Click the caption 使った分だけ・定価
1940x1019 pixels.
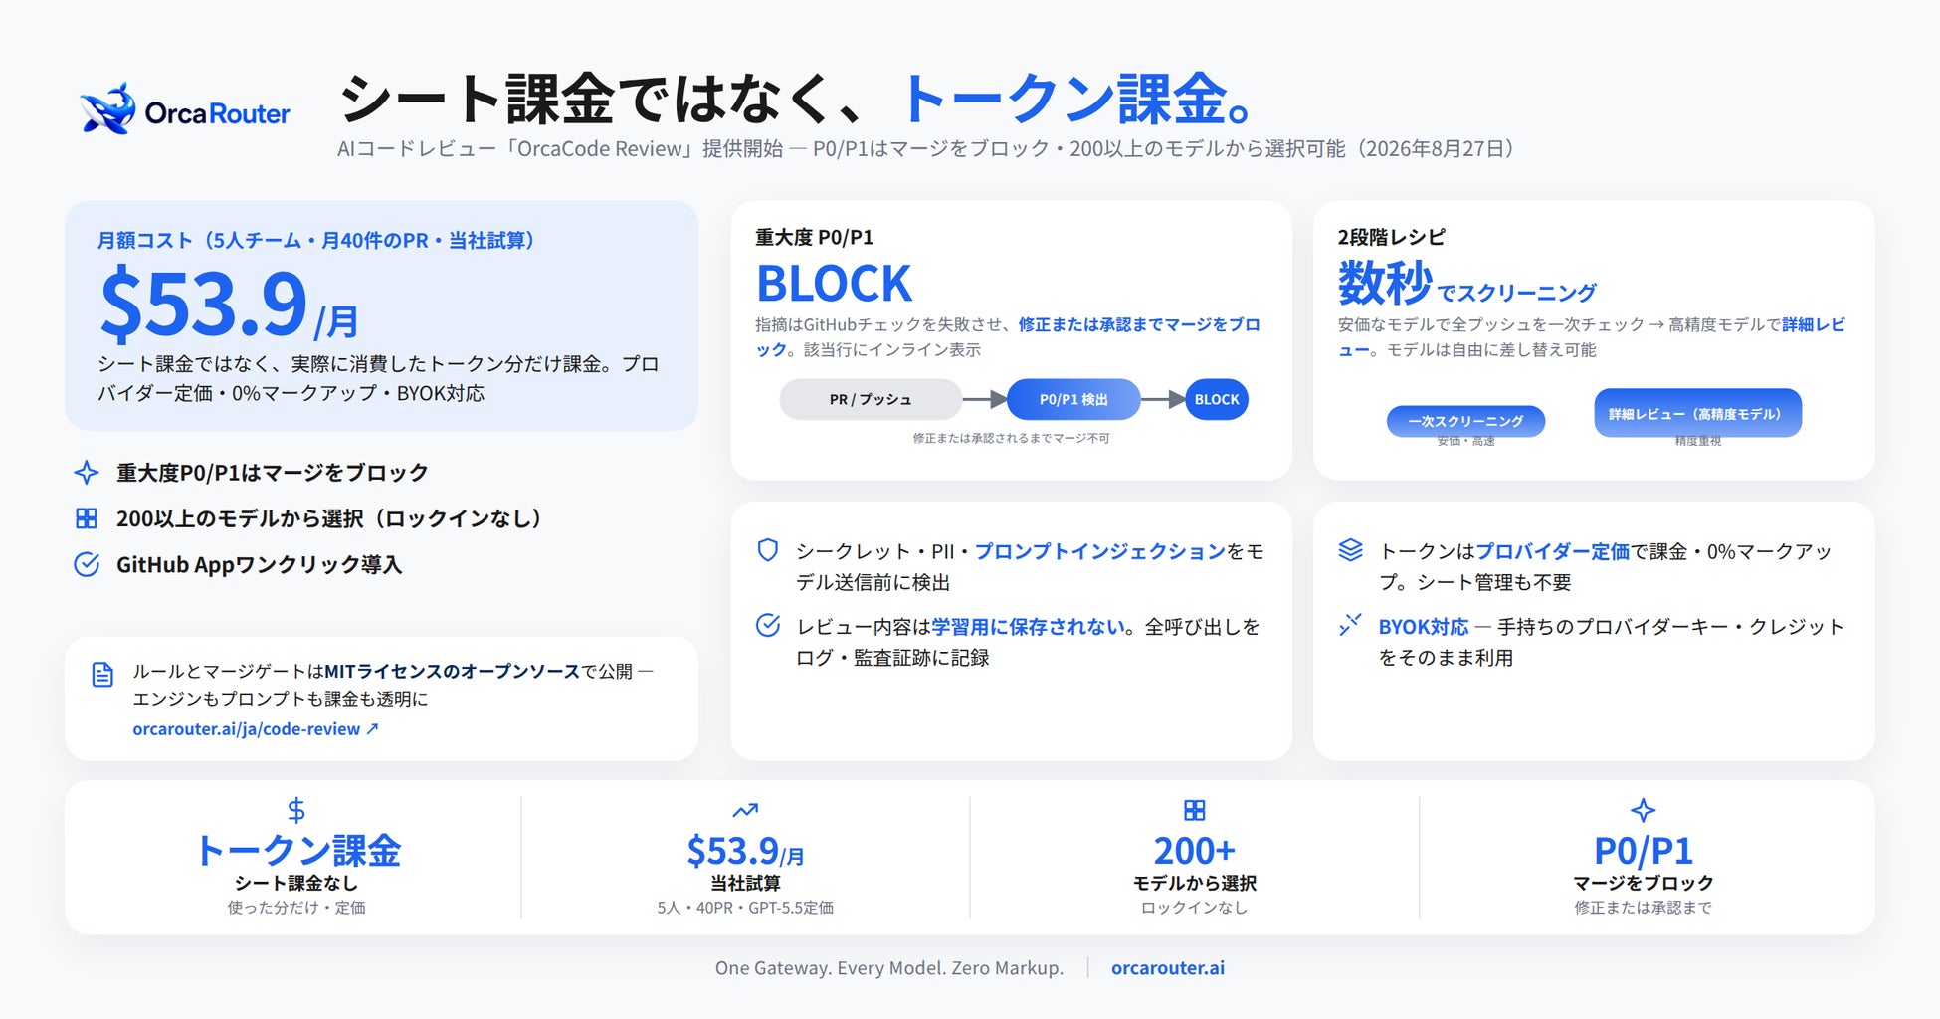296,908
